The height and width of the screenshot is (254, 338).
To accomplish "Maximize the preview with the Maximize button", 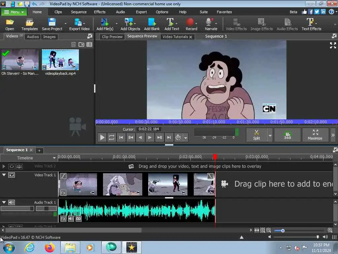I will pos(315,135).
